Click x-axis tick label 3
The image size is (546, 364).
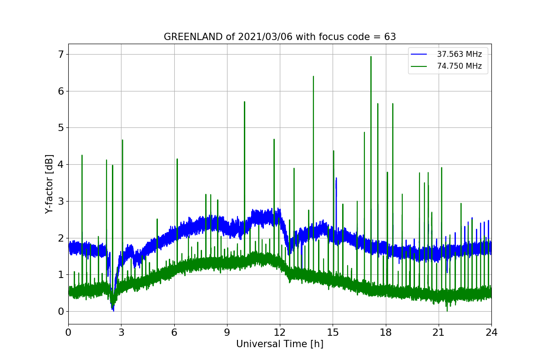point(121,333)
